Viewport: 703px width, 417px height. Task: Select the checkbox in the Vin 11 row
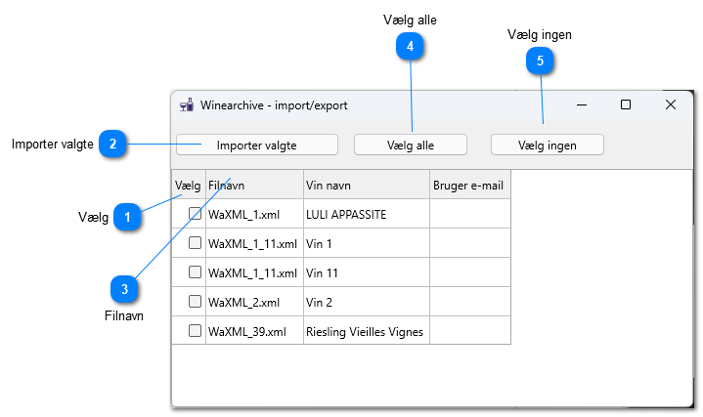(195, 271)
